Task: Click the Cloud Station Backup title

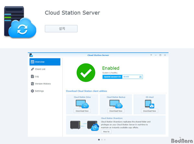Action: tap(116, 97)
